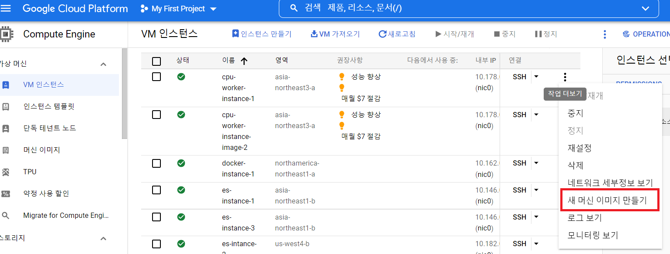Click 성능 향상 lightbulb for cpu-worker-instance-image-2
This screenshot has height=254, width=670.
[342, 115]
